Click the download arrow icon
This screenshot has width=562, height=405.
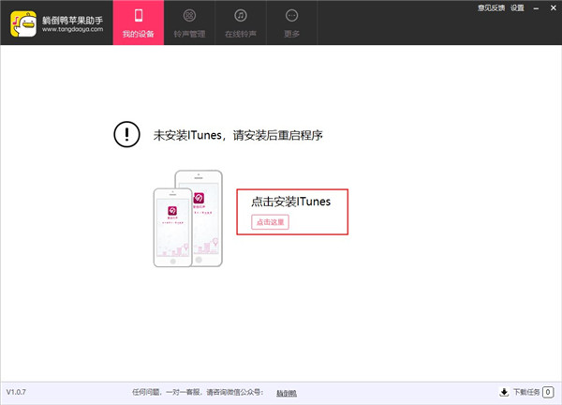pos(506,392)
